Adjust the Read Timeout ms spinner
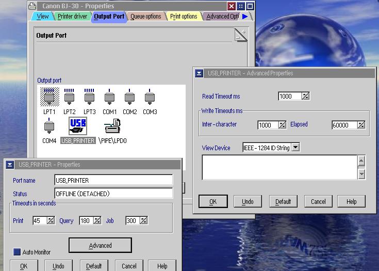 306,96
